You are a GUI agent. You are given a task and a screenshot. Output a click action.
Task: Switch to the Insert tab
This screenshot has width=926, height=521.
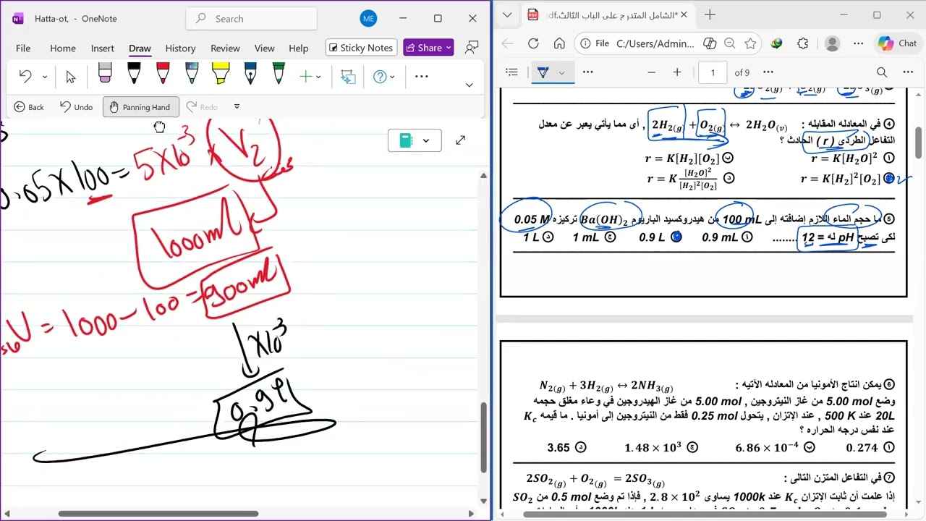click(102, 48)
